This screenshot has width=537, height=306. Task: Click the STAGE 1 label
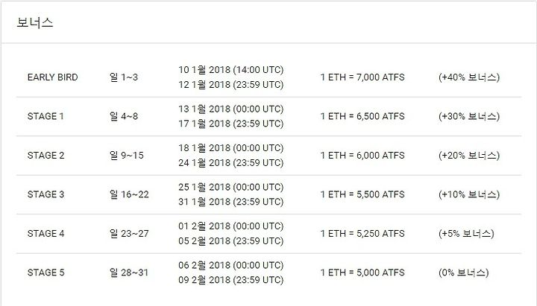pos(45,116)
